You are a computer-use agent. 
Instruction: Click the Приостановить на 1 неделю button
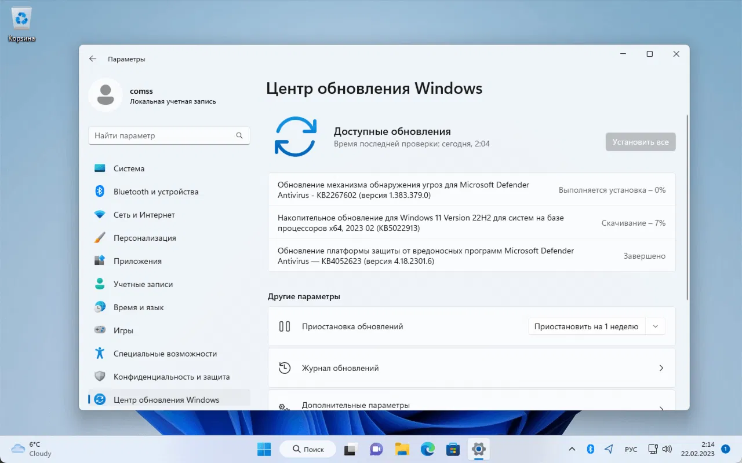(x=586, y=326)
